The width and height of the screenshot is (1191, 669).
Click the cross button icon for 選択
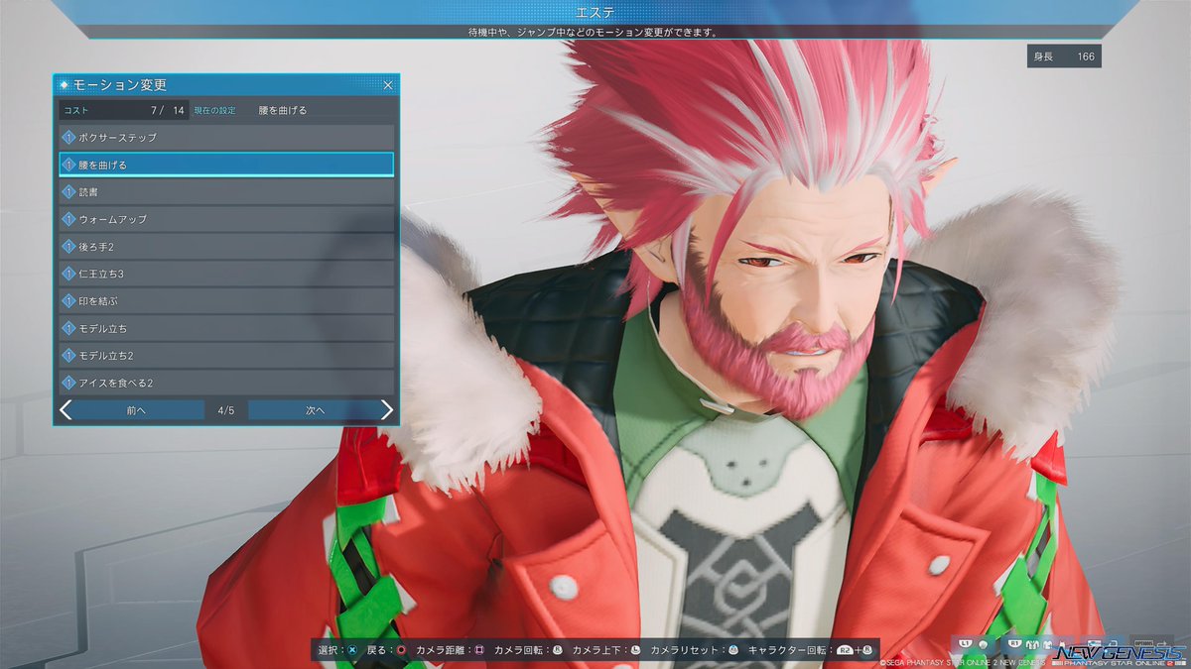[351, 650]
